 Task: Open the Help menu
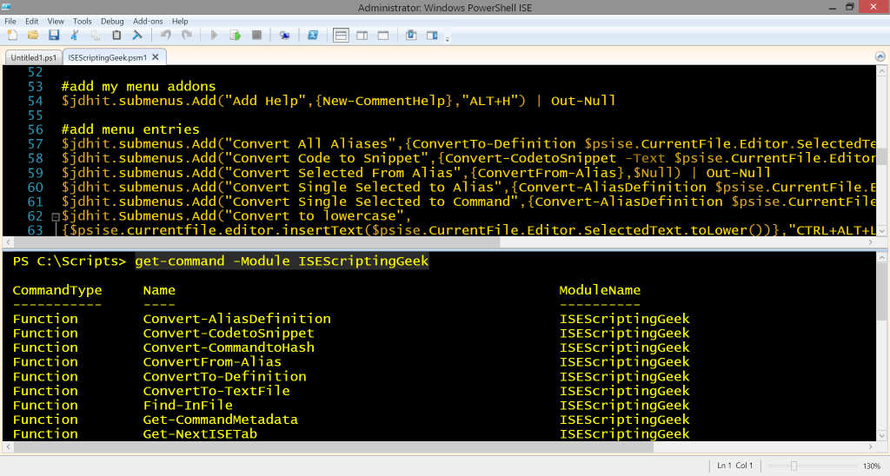click(180, 21)
